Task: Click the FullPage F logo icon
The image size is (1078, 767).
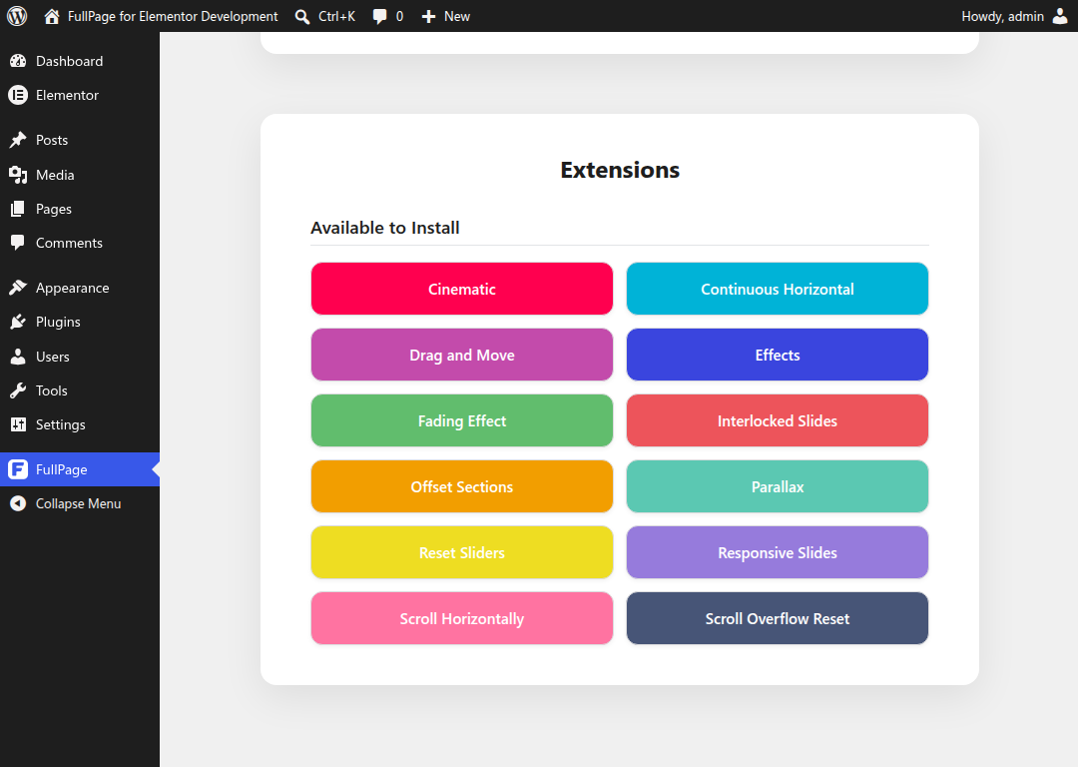Action: 18,469
